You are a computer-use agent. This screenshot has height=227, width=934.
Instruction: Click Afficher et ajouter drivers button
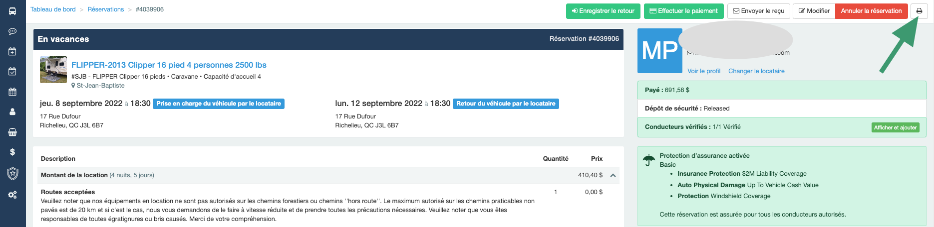[895, 127]
